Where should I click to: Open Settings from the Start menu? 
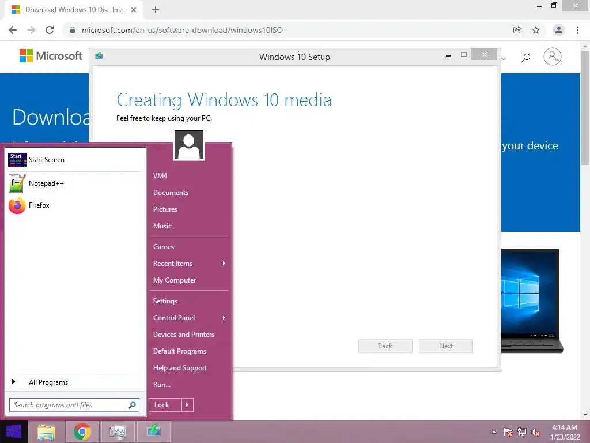pos(165,301)
